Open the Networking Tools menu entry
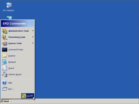 click(18, 37)
